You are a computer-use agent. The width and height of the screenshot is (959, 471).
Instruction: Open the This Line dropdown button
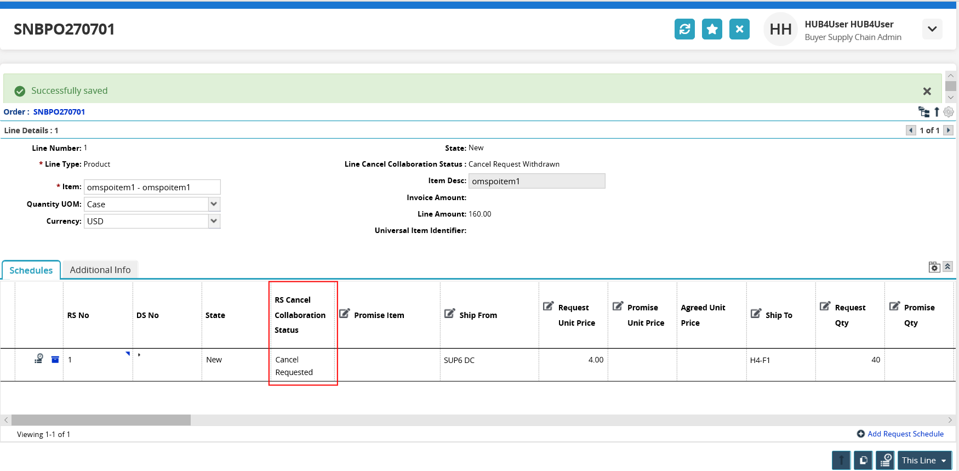[x=924, y=461]
